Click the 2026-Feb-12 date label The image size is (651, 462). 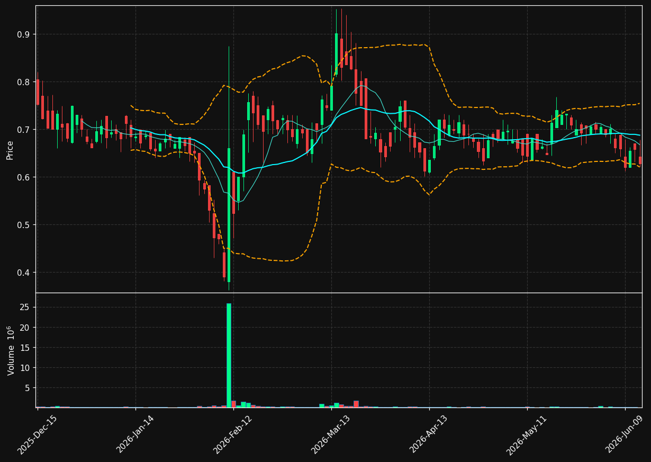coord(233,434)
